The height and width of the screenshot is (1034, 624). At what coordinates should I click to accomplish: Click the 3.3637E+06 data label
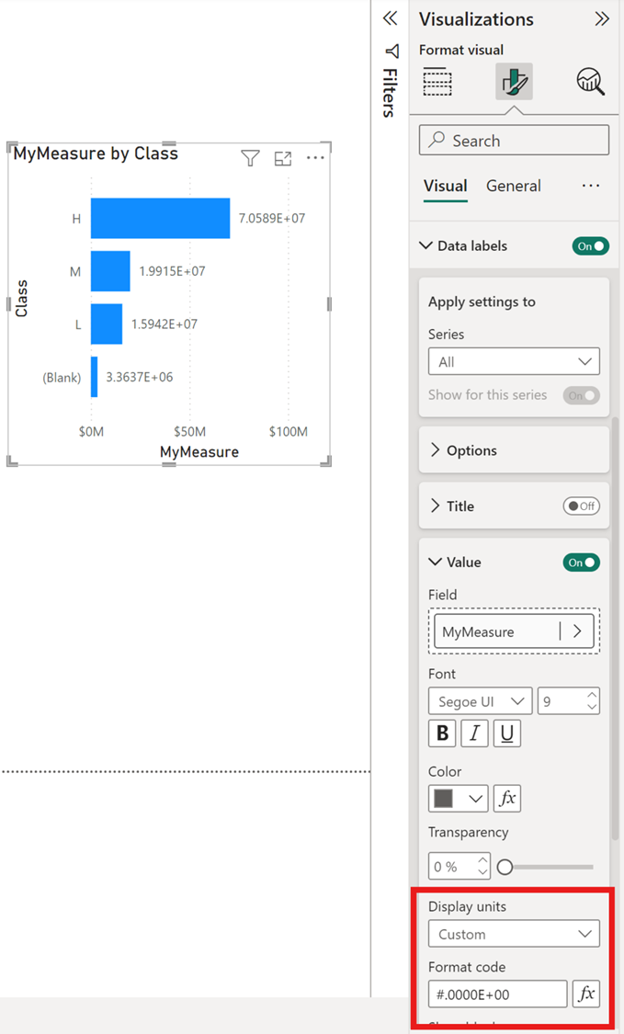[139, 377]
